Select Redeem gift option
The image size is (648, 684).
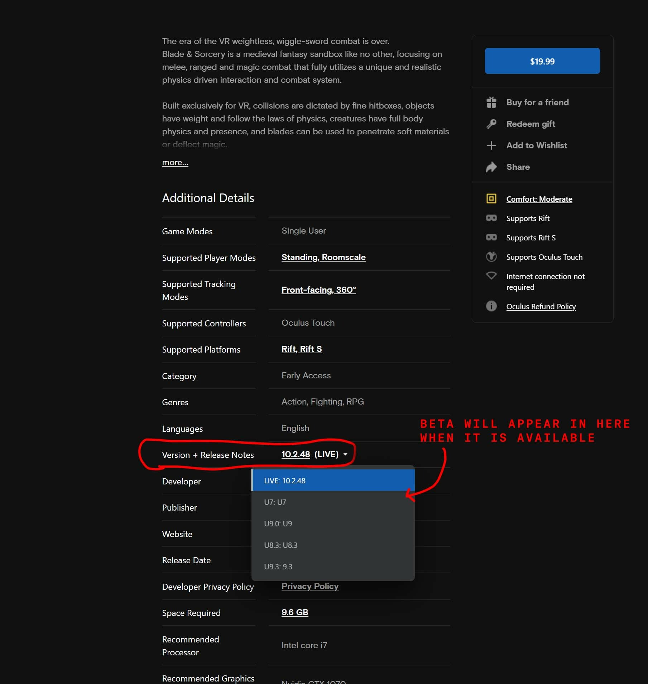point(531,124)
